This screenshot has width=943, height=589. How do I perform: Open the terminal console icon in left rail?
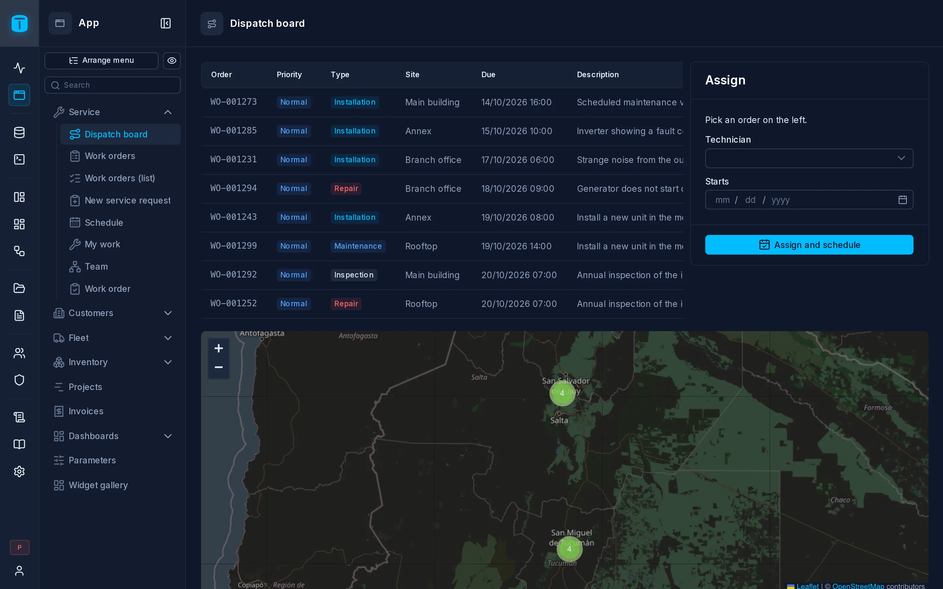pyautogui.click(x=19, y=159)
